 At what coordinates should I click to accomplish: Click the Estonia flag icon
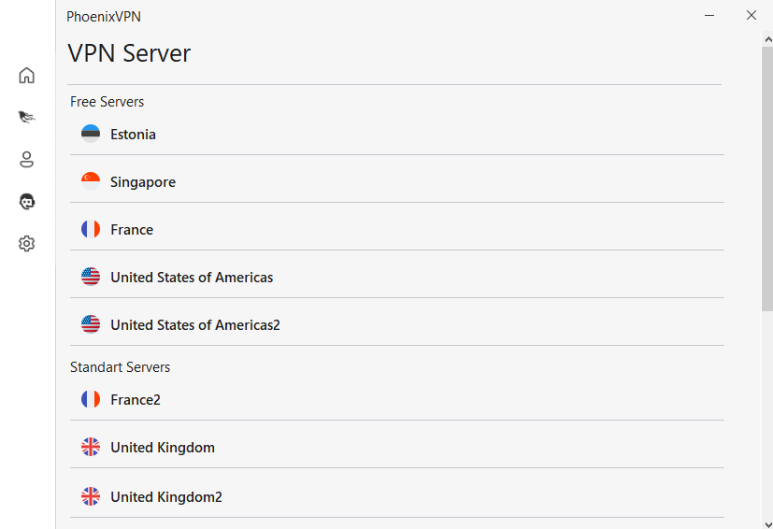click(x=91, y=134)
